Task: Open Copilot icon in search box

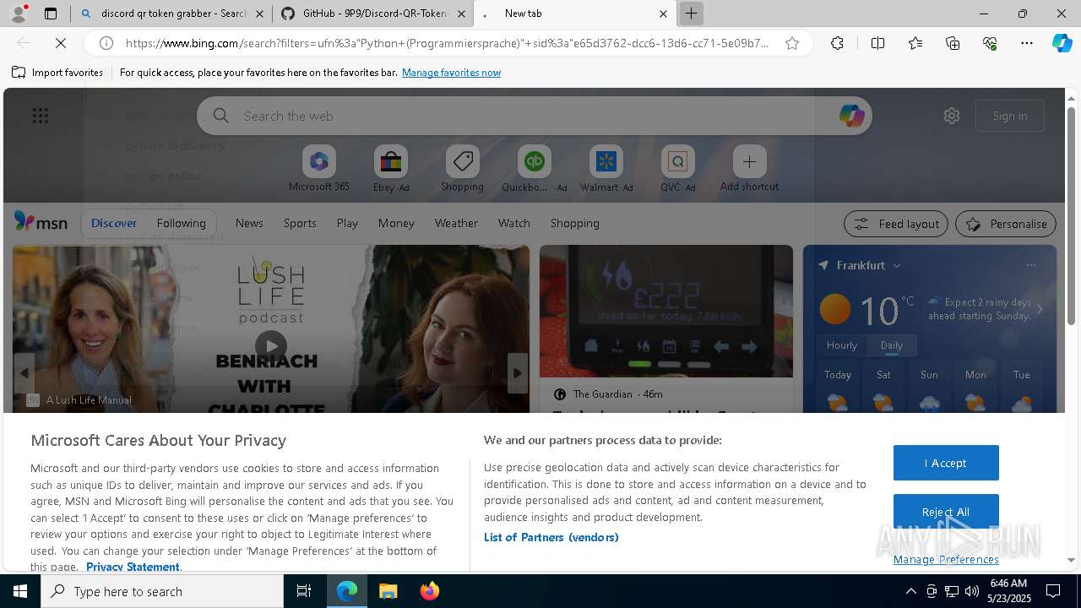Action: (851, 116)
